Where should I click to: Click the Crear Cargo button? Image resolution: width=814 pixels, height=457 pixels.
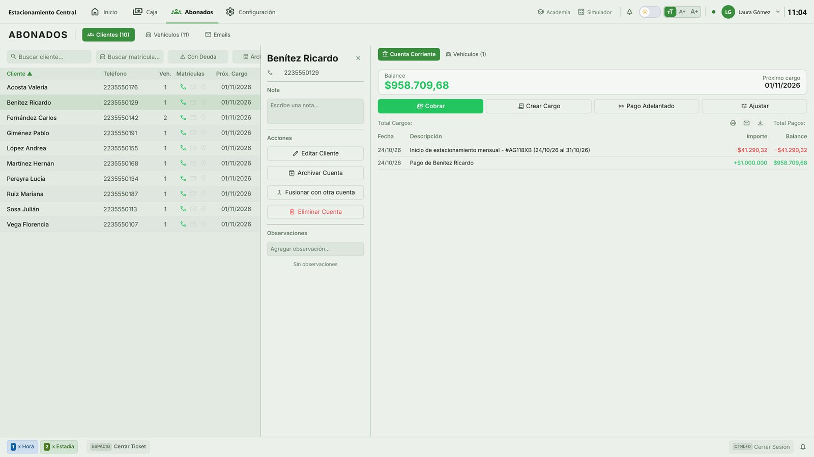pos(539,106)
